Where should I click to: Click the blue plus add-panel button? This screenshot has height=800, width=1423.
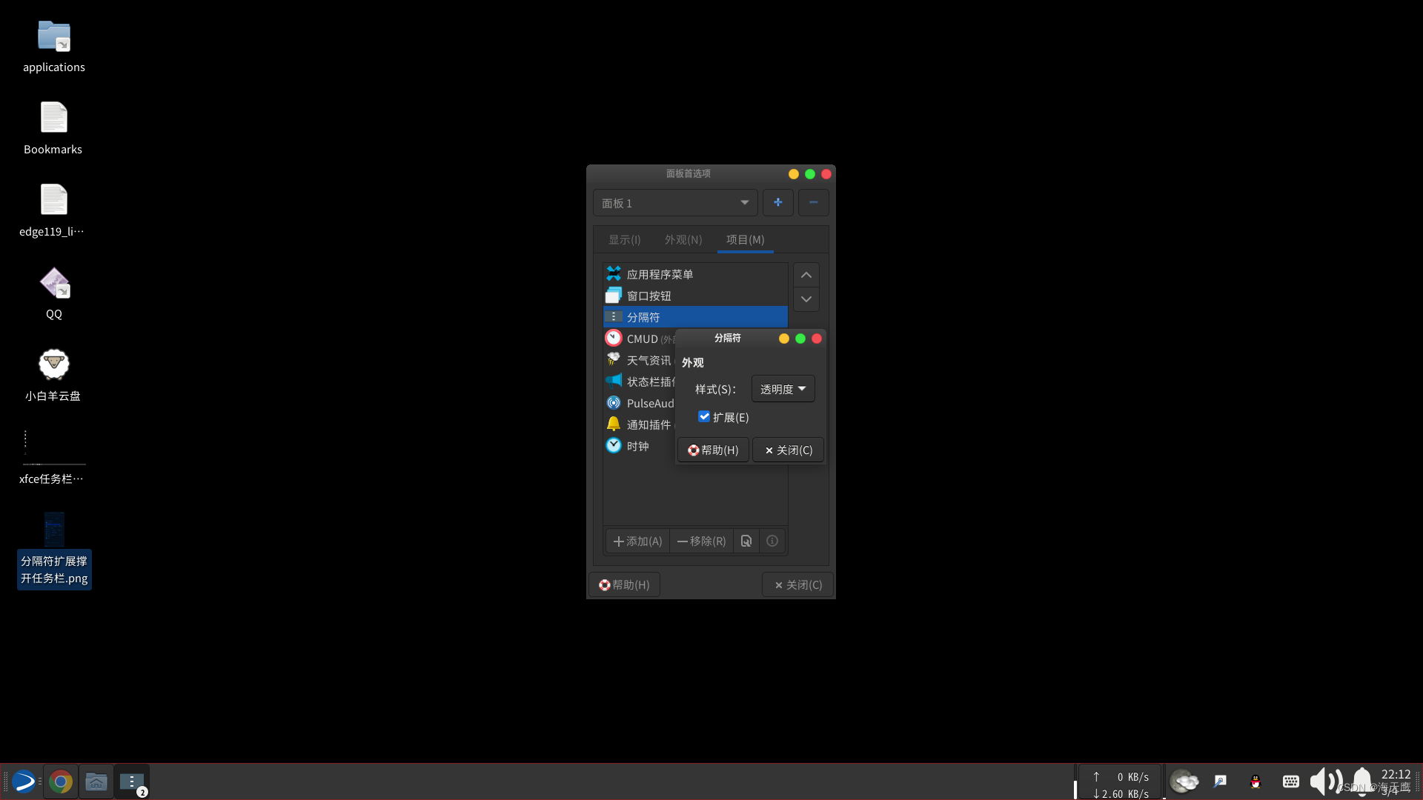pos(777,202)
